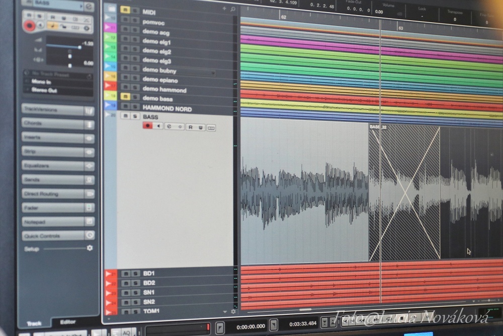The width and height of the screenshot is (503, 336).
Task: Click the inspector pan slider handle
Action: tap(70, 56)
